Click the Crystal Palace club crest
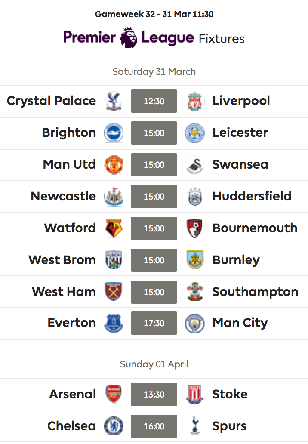 tap(114, 101)
